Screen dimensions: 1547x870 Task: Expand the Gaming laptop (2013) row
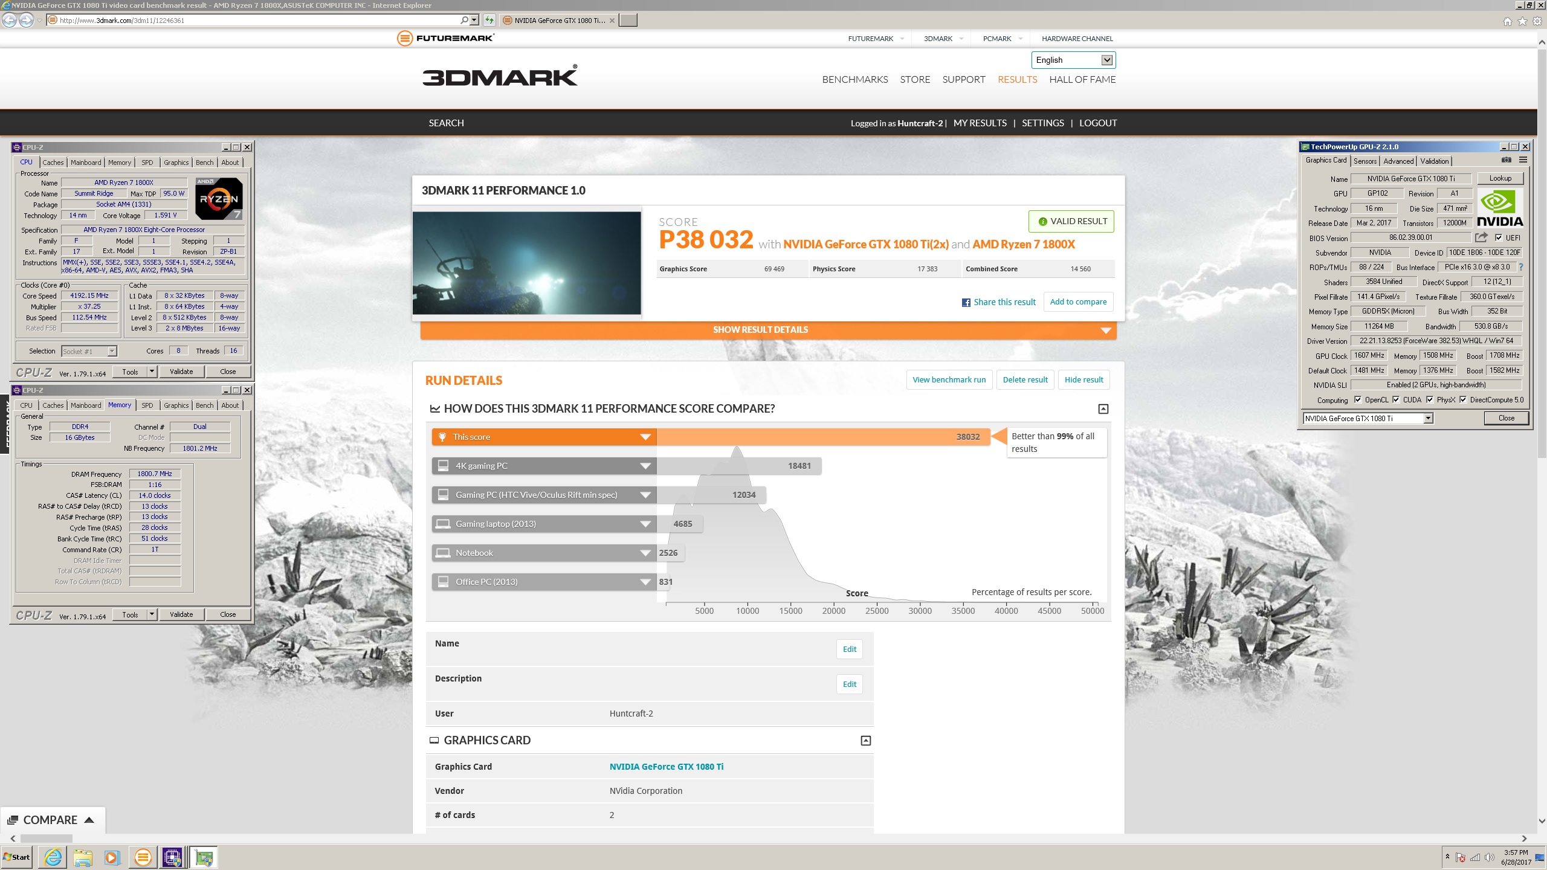[645, 524]
